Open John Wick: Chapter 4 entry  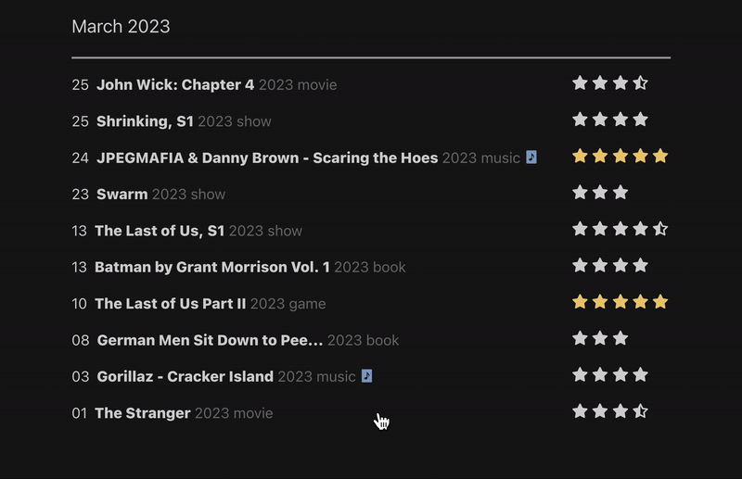(175, 85)
